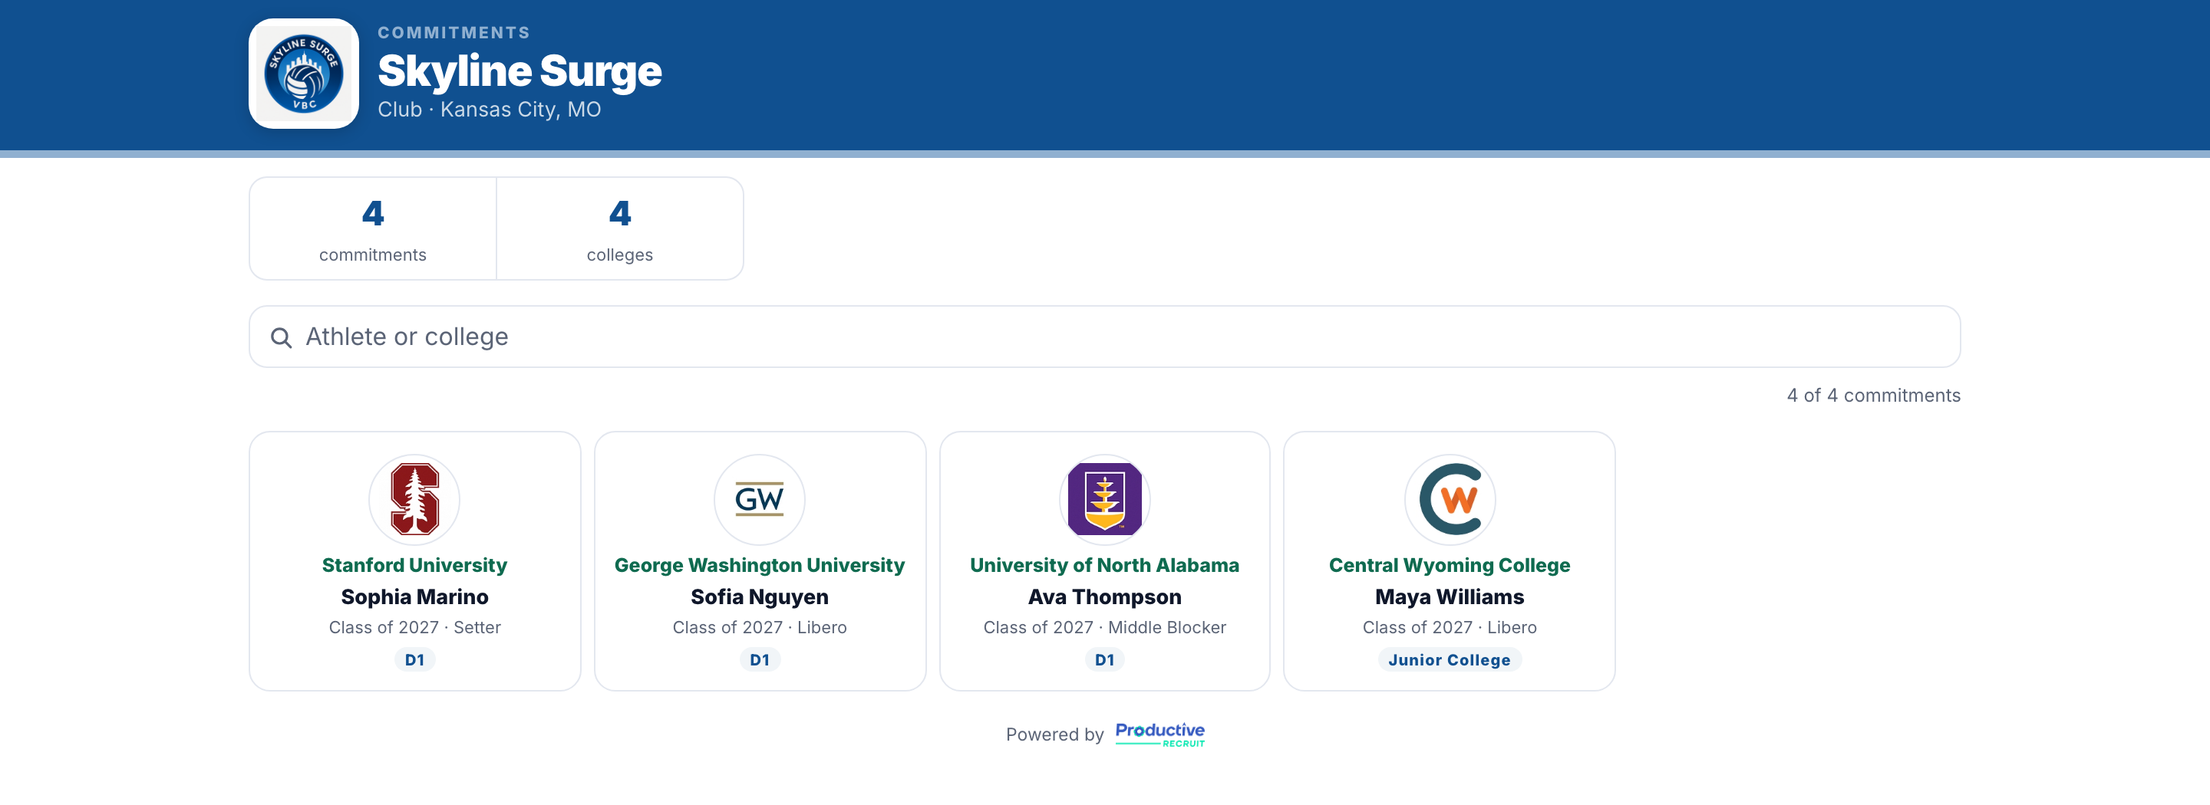Screen dimensions: 2210x805
Task: Click the 4 of 4 commitments count
Action: pos(1873,395)
